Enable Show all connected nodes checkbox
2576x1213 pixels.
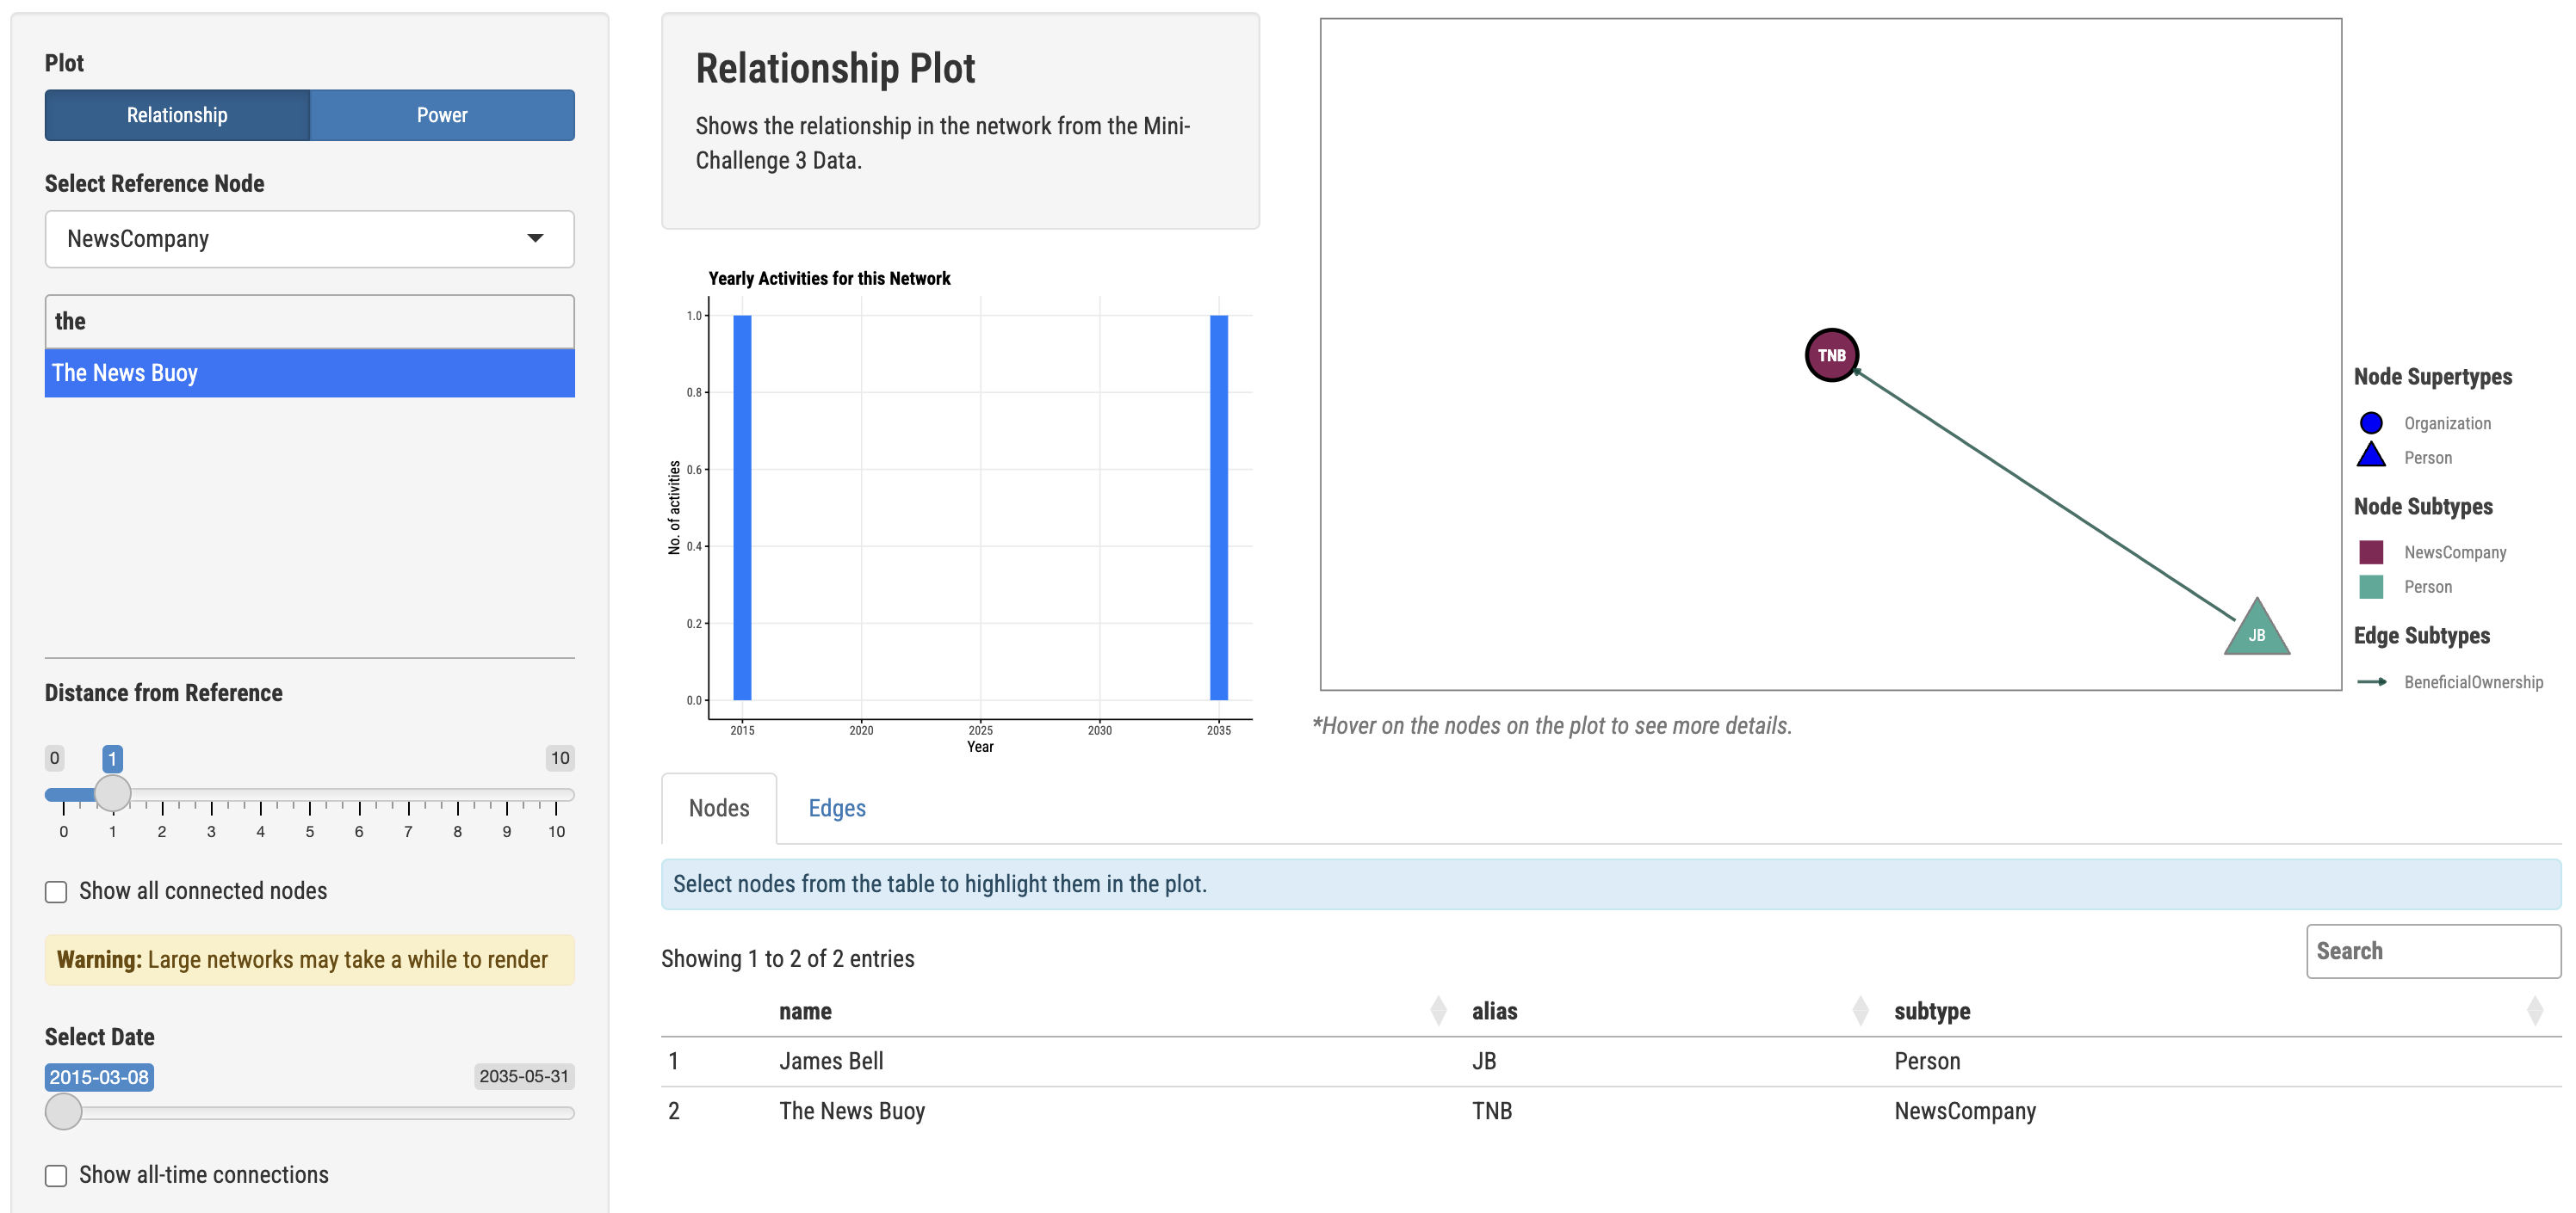tap(57, 891)
